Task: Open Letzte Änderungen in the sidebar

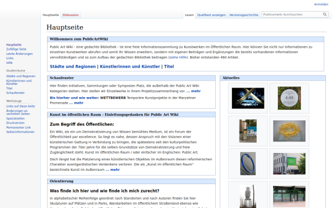Action: point(19,54)
